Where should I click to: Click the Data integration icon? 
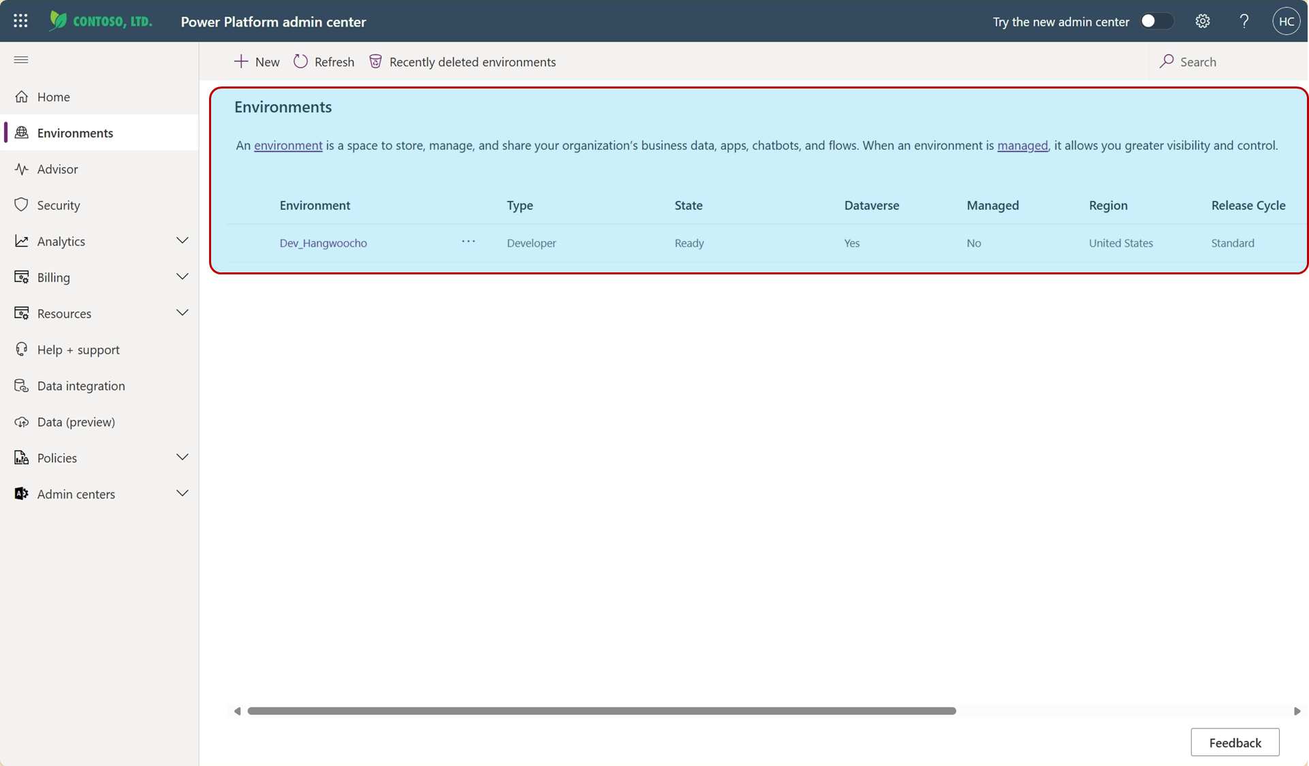22,385
